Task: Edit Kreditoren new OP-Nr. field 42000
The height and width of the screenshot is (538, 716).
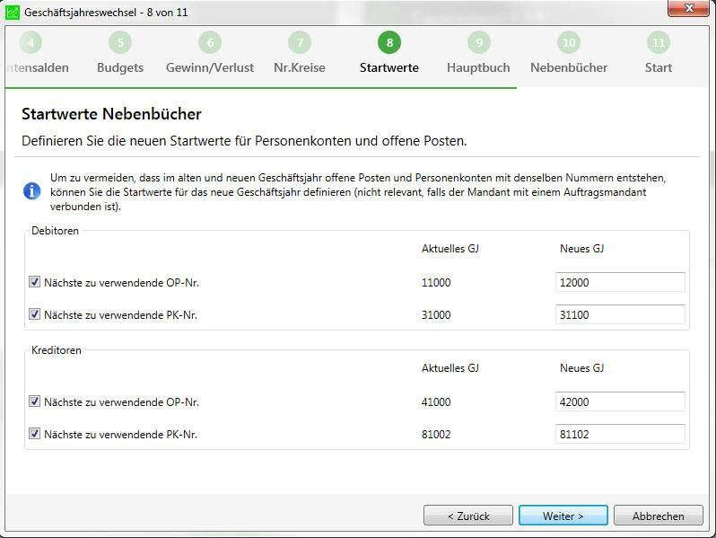Action: click(x=620, y=401)
